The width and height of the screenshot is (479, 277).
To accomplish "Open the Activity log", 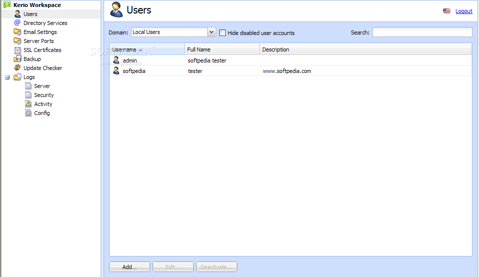I will 43,104.
